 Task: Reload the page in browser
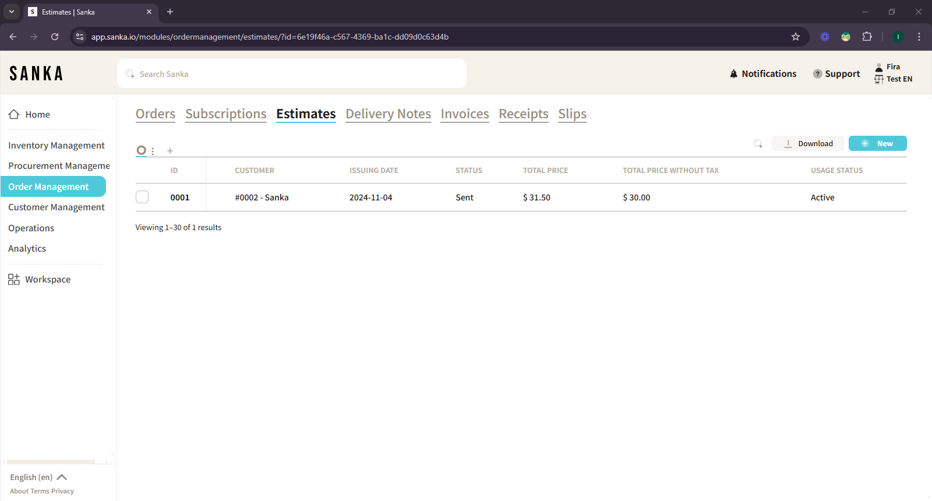click(x=55, y=37)
